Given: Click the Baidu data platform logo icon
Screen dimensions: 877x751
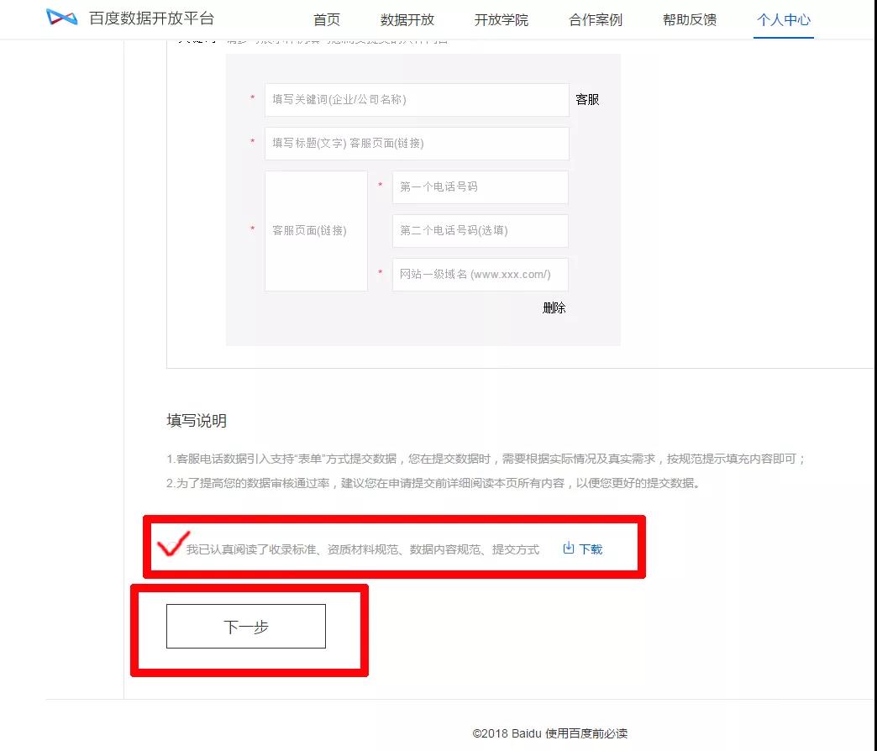Looking at the screenshot, I should coord(61,18).
